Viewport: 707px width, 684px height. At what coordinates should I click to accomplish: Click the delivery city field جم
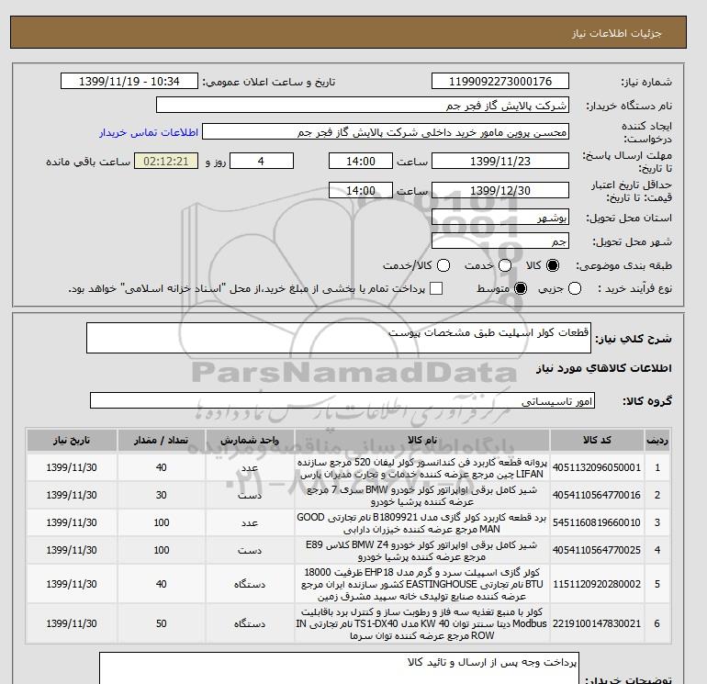pos(500,241)
